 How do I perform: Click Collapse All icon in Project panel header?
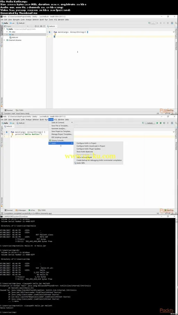pos(38,26)
